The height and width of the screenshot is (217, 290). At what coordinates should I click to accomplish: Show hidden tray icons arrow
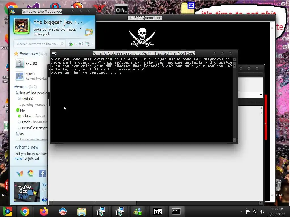pyautogui.click(x=241, y=212)
